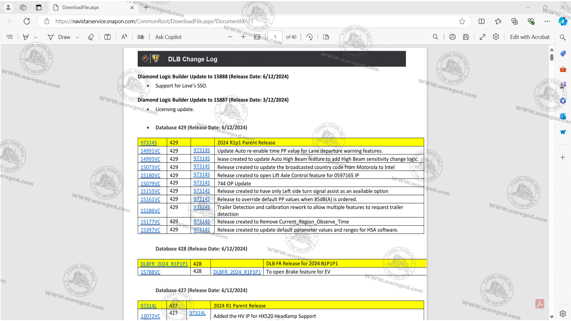Toggle the page view layout
The image size is (571, 321).
[x=326, y=37]
